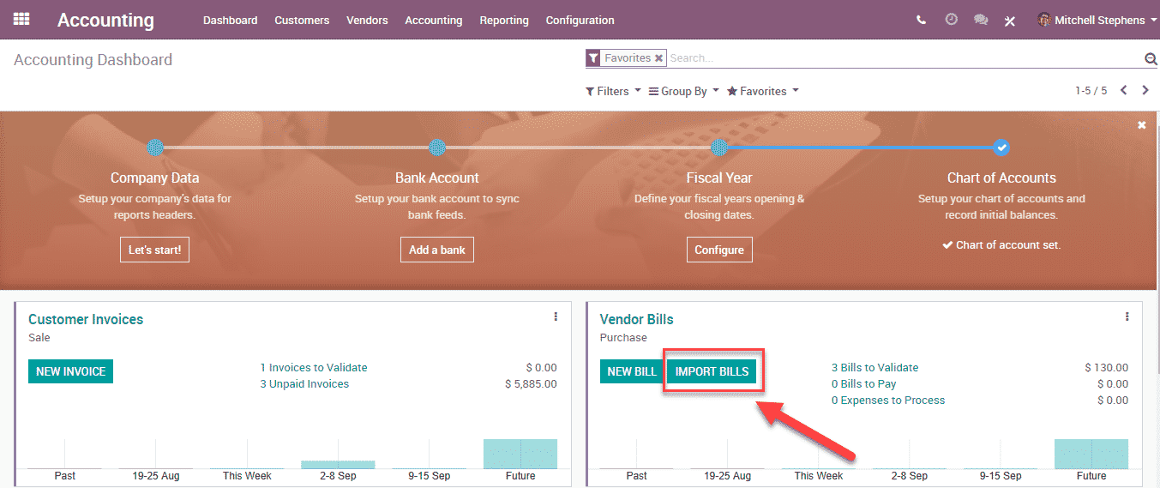Open the Configuration menu
Image resolution: width=1160 pixels, height=488 pixels.
coord(580,20)
